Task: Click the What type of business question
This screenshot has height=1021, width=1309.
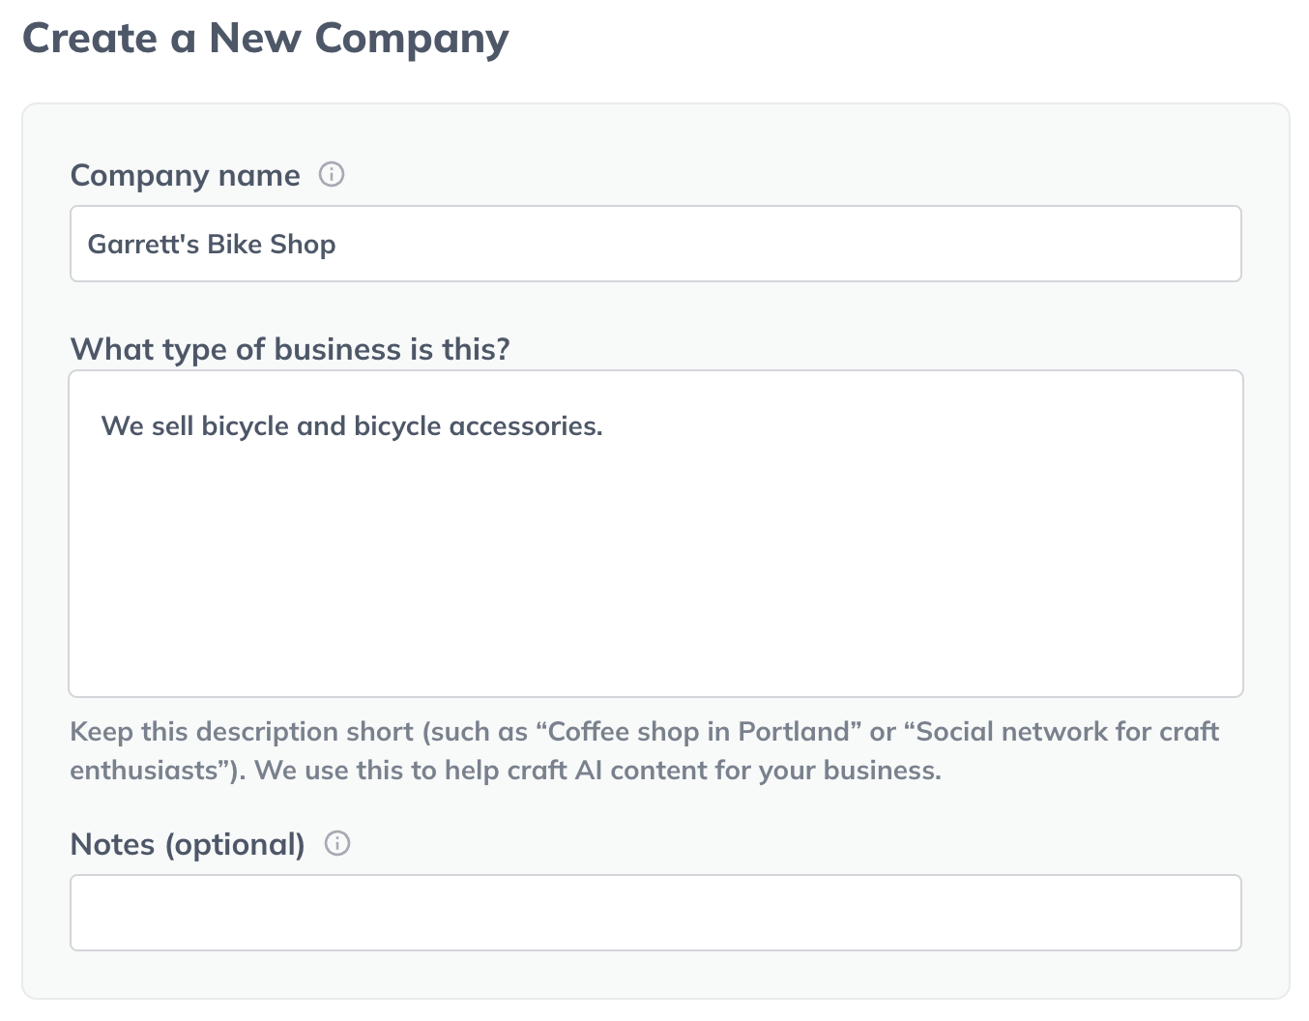Action: pos(291,349)
